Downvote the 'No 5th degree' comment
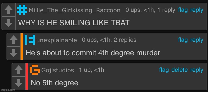208x92 pixels. click(19, 83)
